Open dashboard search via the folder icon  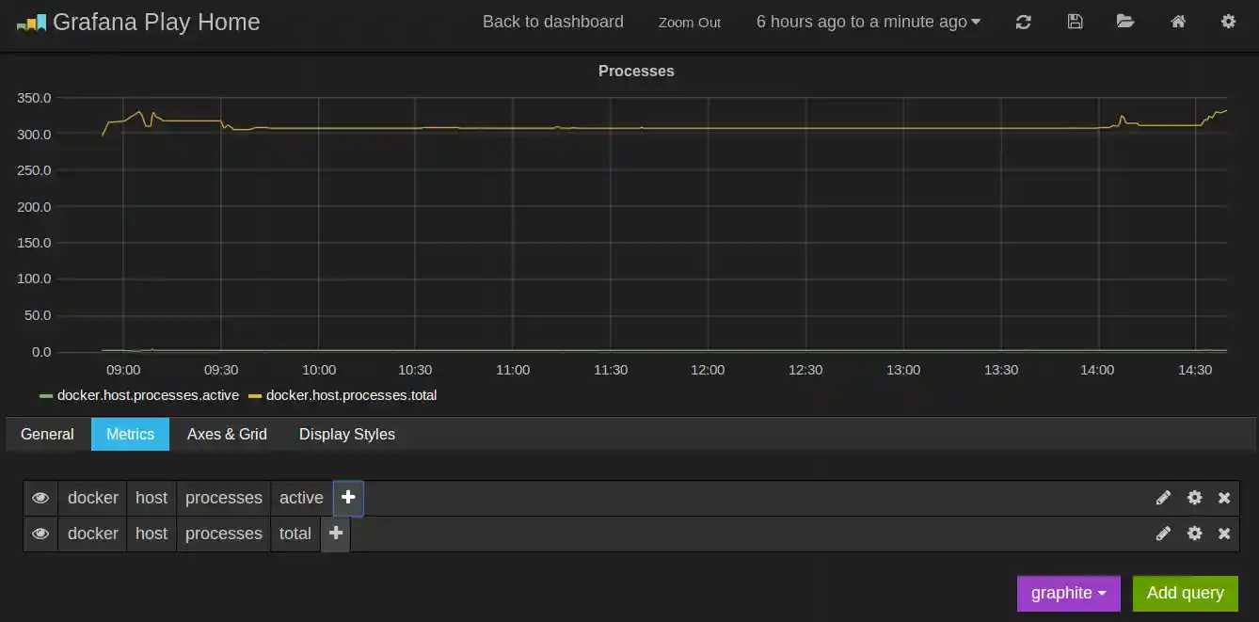[1125, 22]
